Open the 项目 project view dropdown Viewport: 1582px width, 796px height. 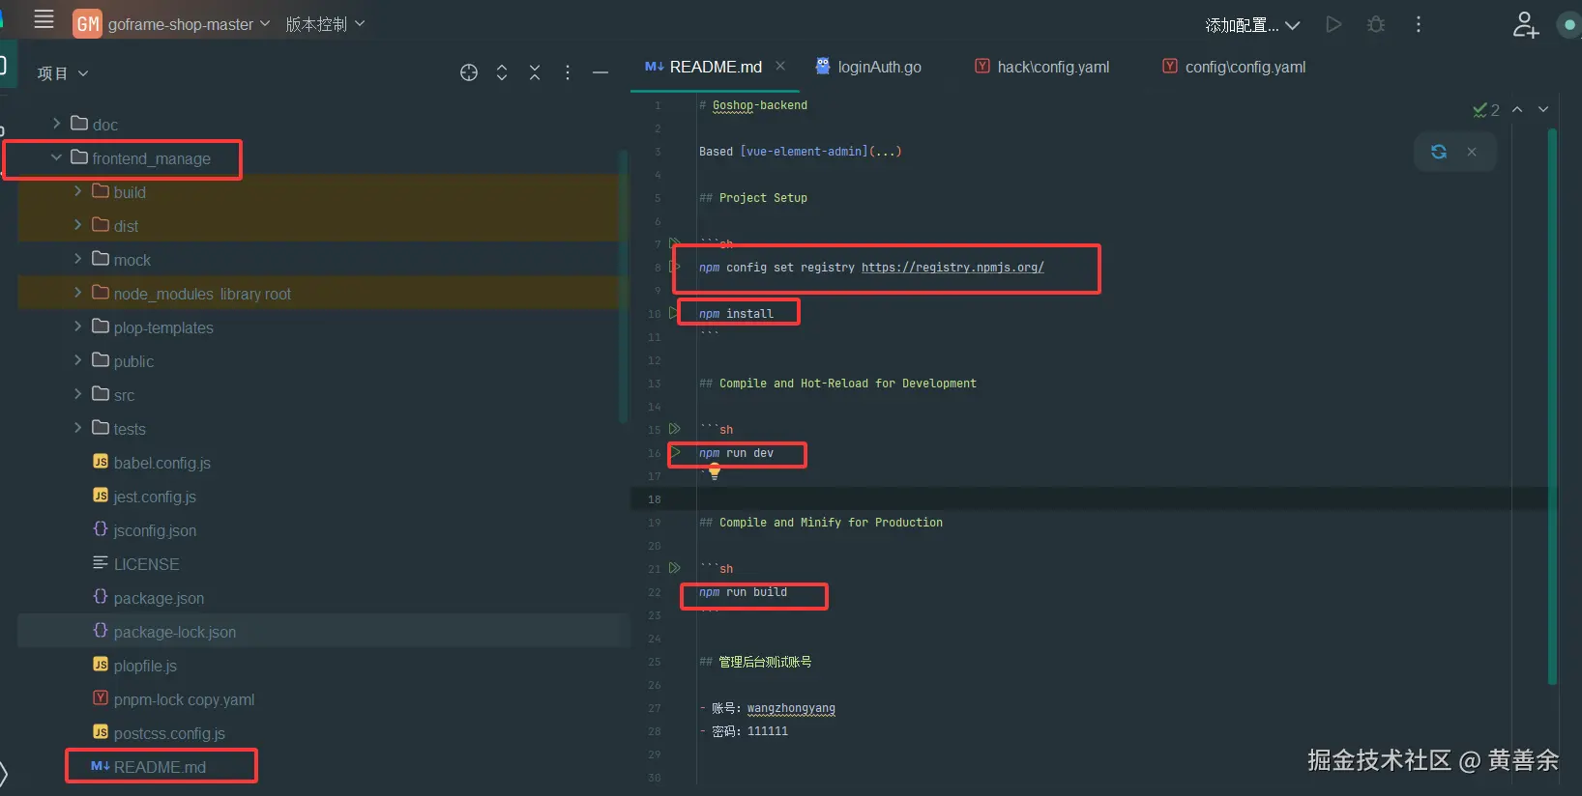(x=63, y=73)
